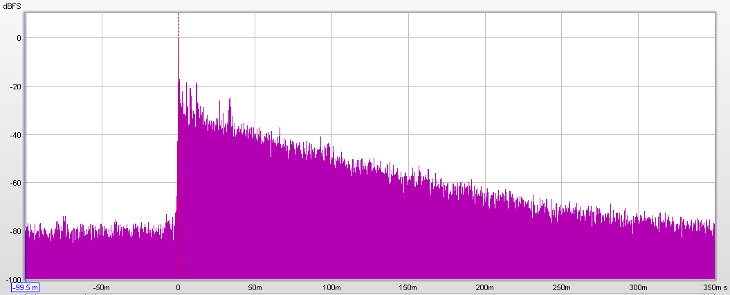This screenshot has height=295, width=730.
Task: Click the -60 label on the vertical axis
Action: (x=16, y=183)
